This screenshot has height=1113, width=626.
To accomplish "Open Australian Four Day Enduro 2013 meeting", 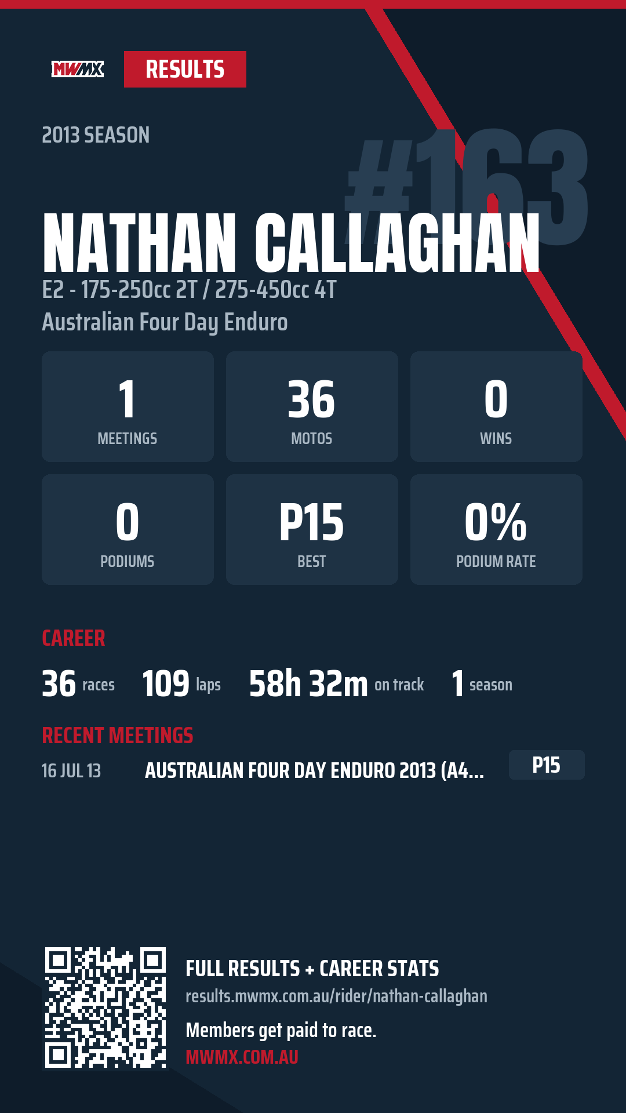I will point(314,770).
